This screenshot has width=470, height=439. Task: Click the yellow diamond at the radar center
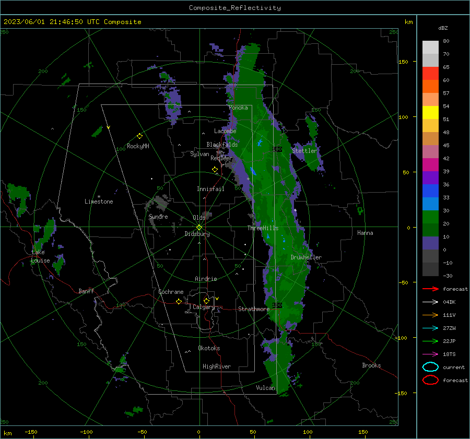(x=199, y=227)
